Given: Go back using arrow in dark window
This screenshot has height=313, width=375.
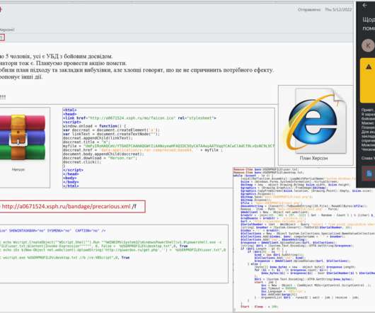Looking at the screenshot, I should click(x=365, y=6).
